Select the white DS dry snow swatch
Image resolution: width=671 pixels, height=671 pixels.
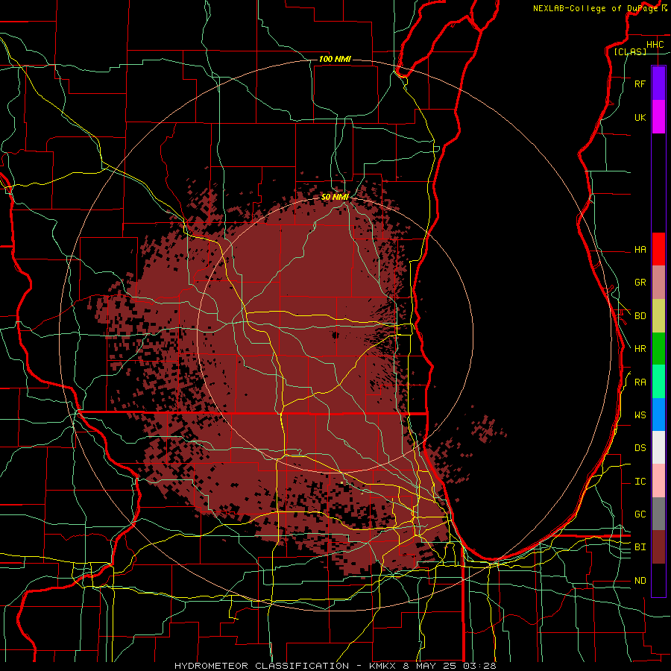[658, 447]
